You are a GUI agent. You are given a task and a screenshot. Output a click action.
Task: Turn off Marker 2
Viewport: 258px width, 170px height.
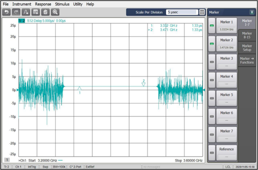pos(212,44)
